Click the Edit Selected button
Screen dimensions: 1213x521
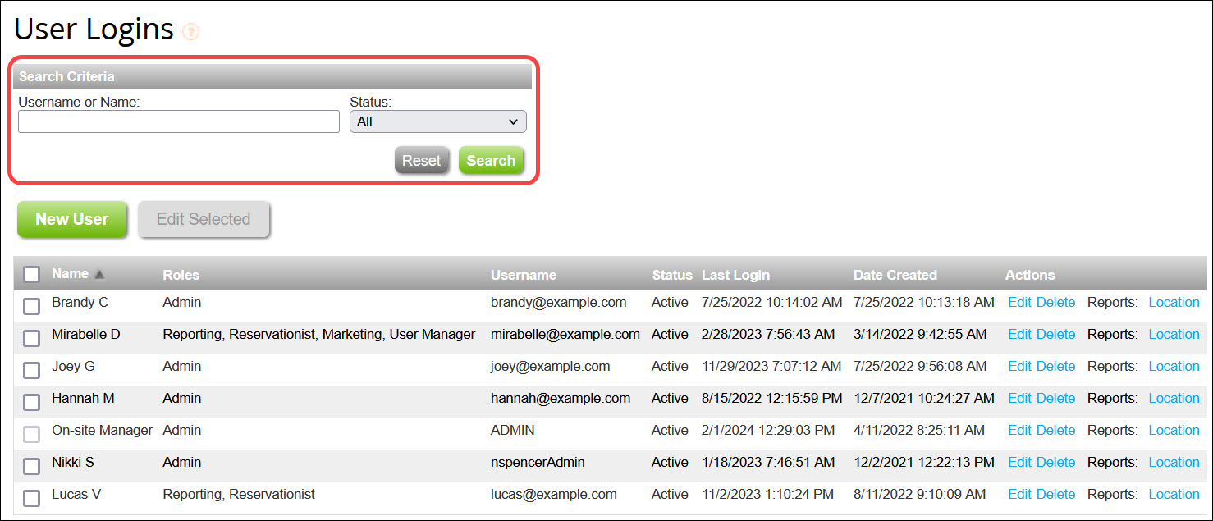203,219
